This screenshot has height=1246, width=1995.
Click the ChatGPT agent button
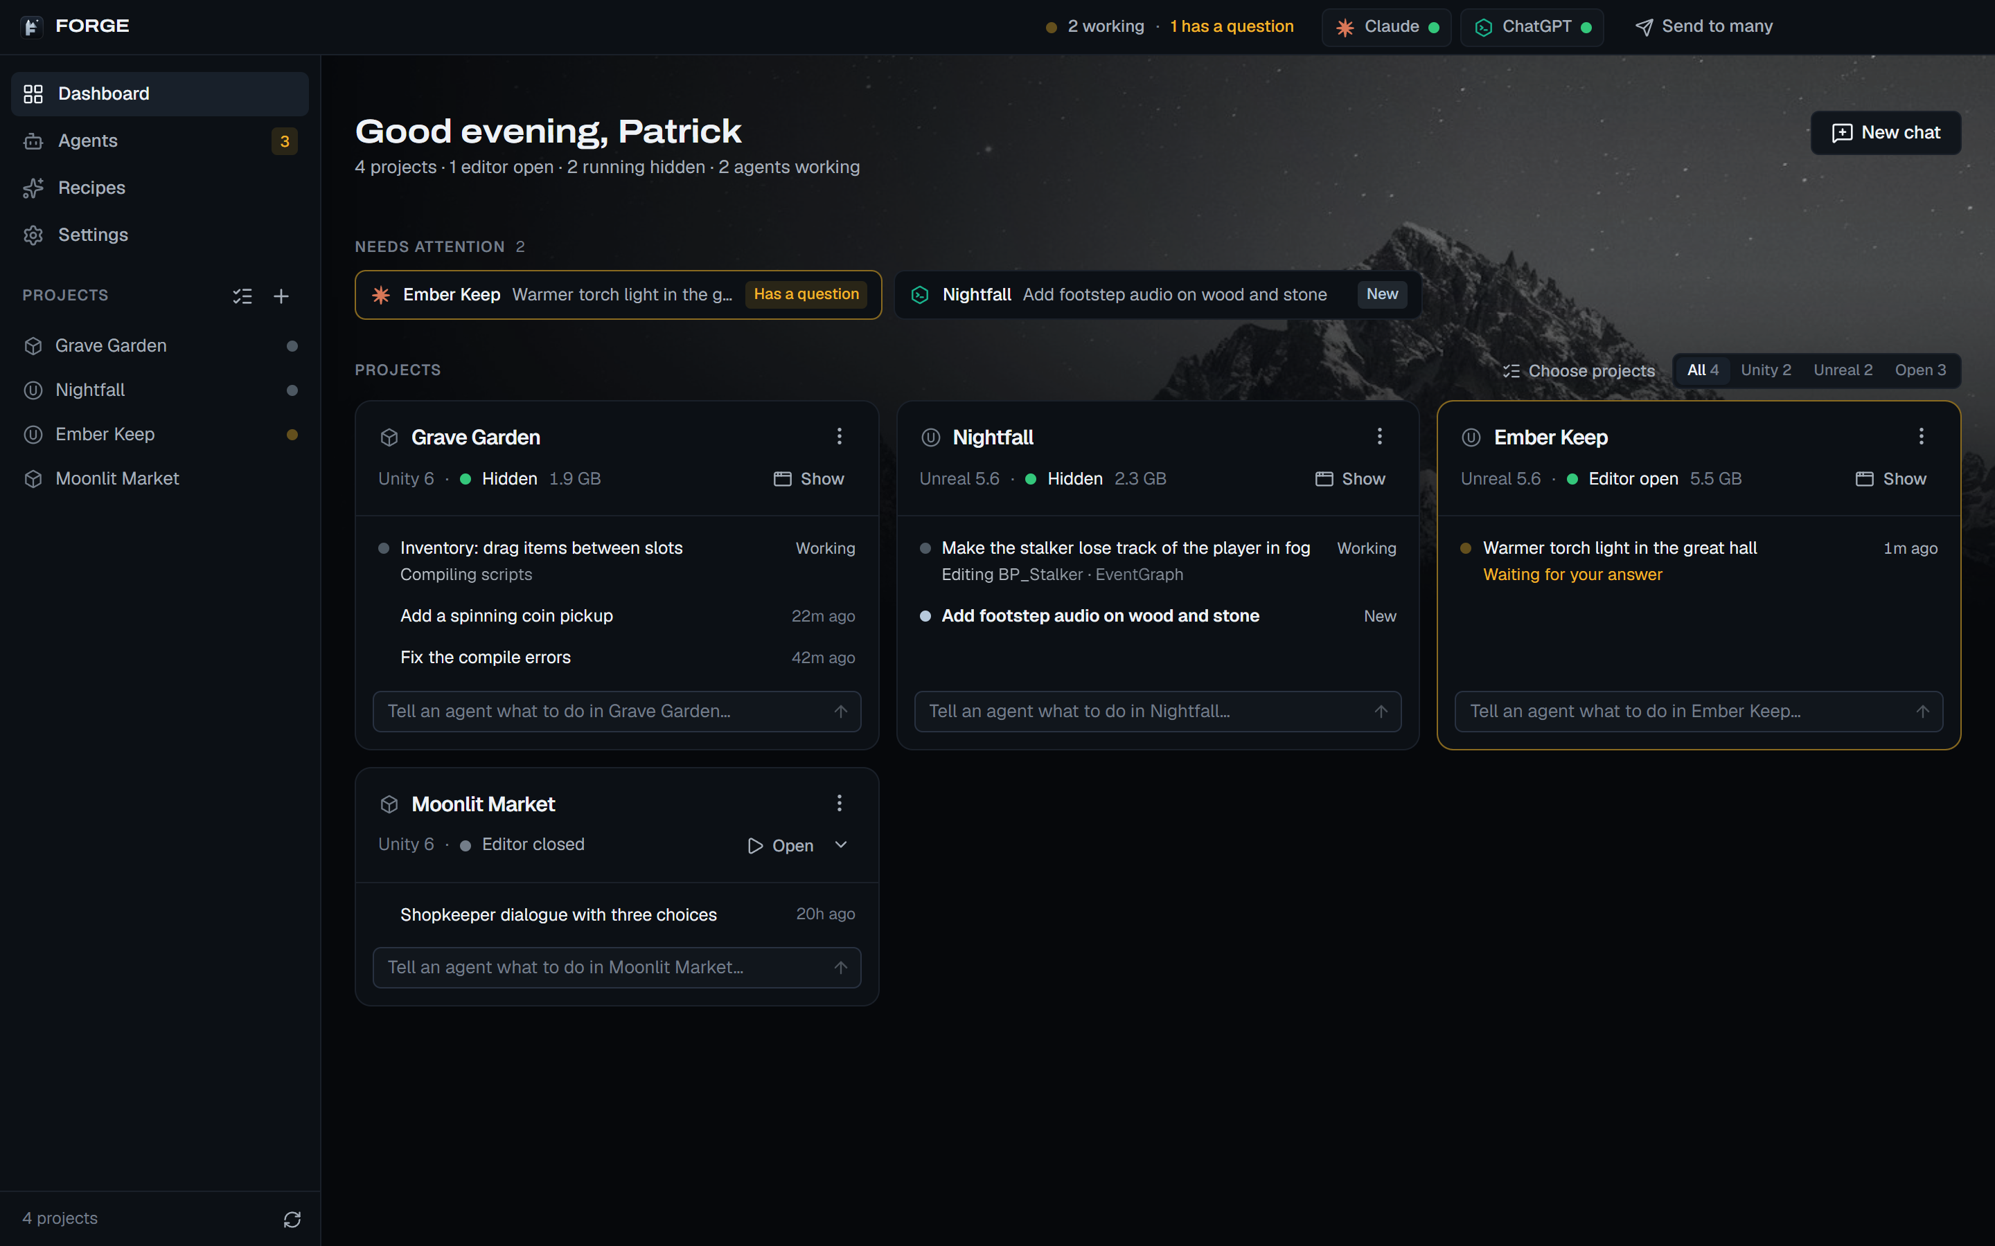pos(1532,27)
